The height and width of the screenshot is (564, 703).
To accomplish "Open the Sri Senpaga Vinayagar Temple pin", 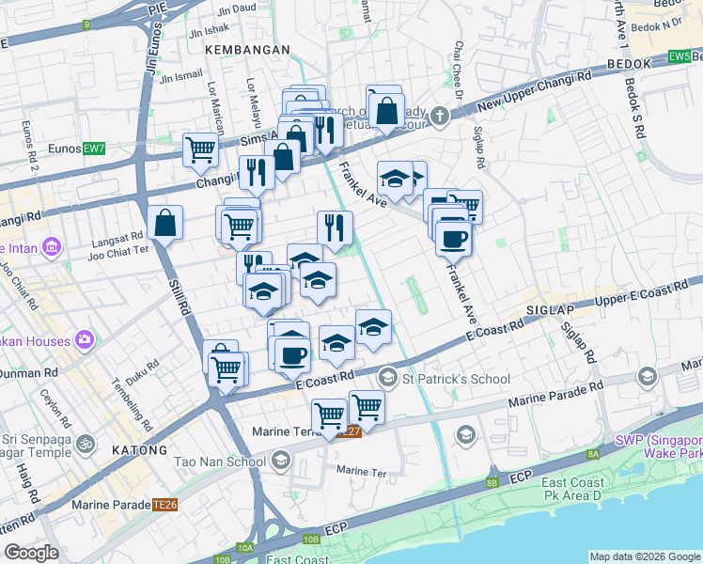I will (x=86, y=446).
